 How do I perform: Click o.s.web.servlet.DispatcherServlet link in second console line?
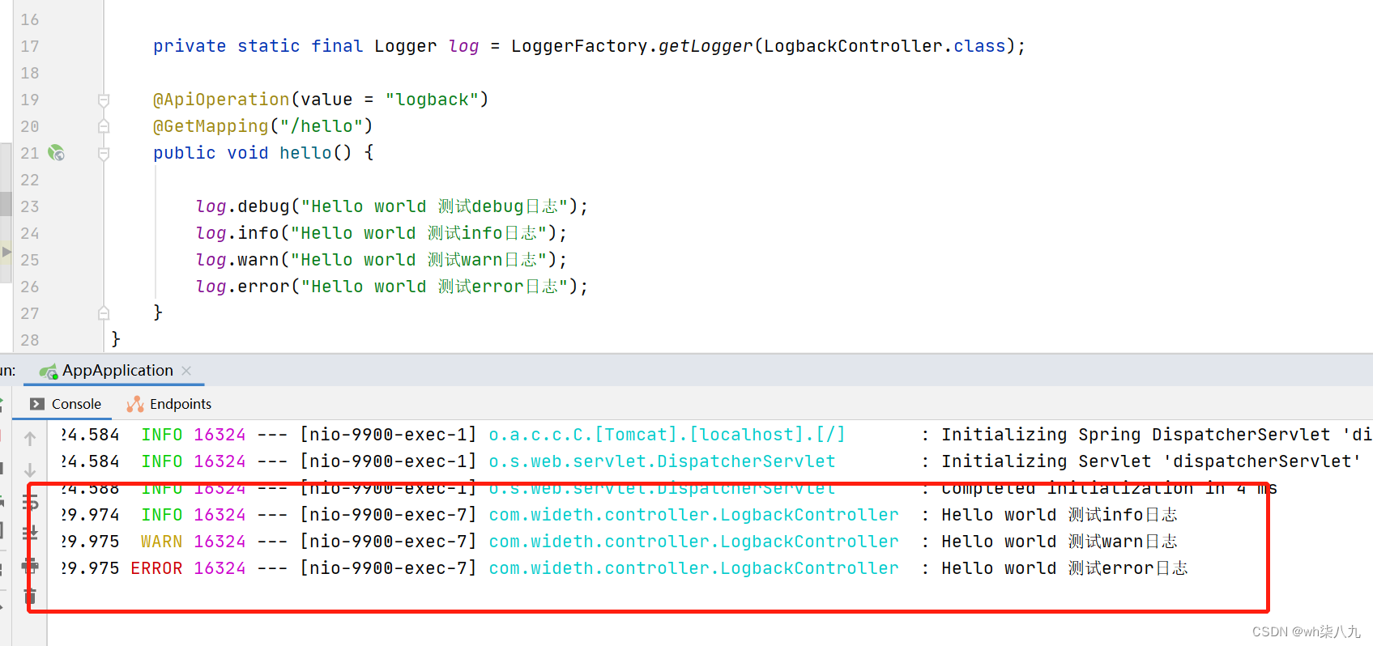pos(662,461)
